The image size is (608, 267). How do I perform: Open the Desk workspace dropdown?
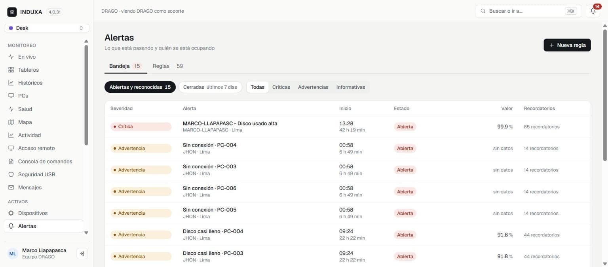coord(47,28)
